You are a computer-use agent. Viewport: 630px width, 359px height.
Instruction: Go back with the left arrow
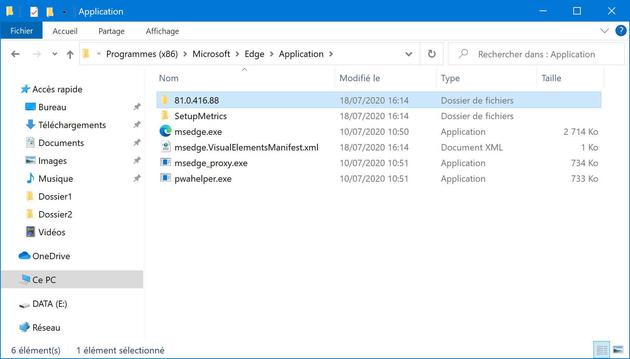[15, 54]
